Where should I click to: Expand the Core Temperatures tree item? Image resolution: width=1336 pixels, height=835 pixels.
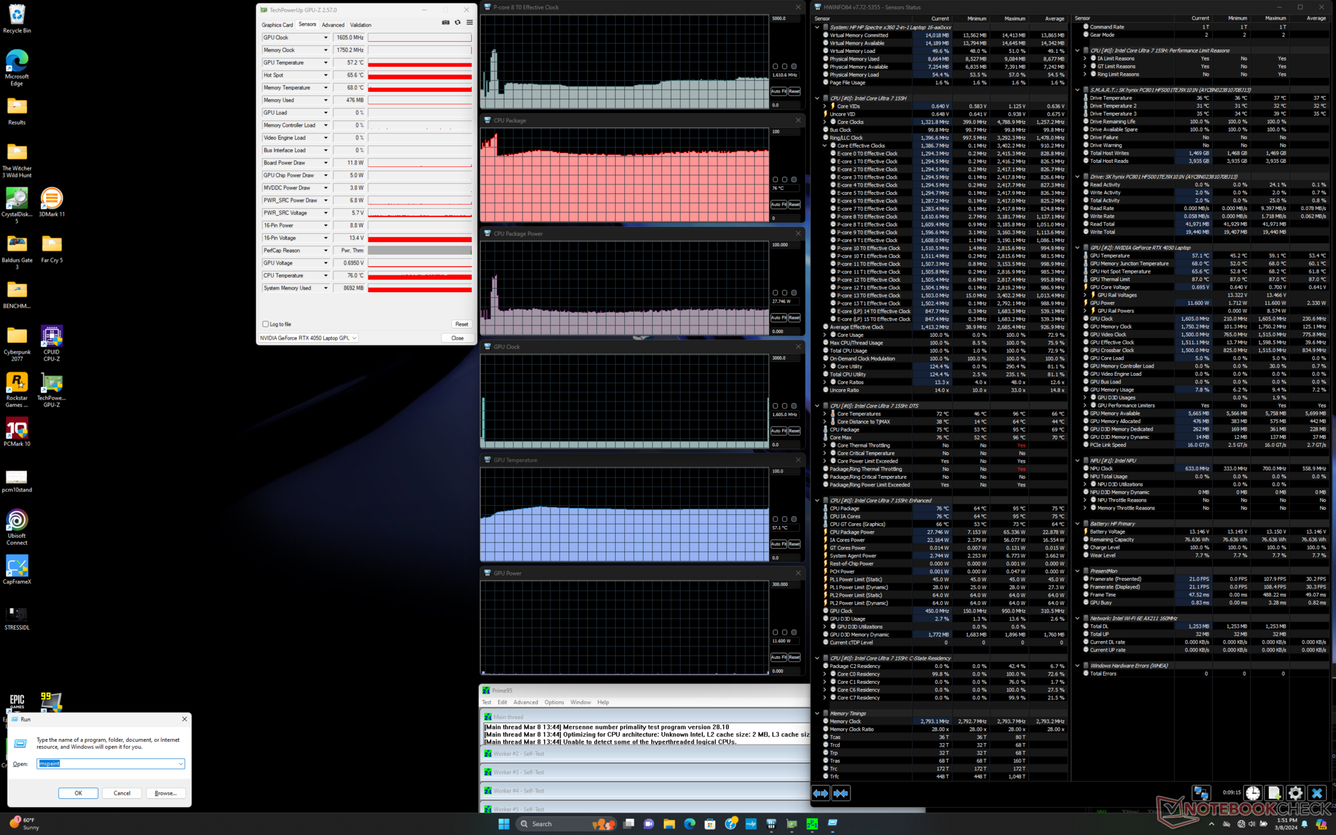(825, 414)
